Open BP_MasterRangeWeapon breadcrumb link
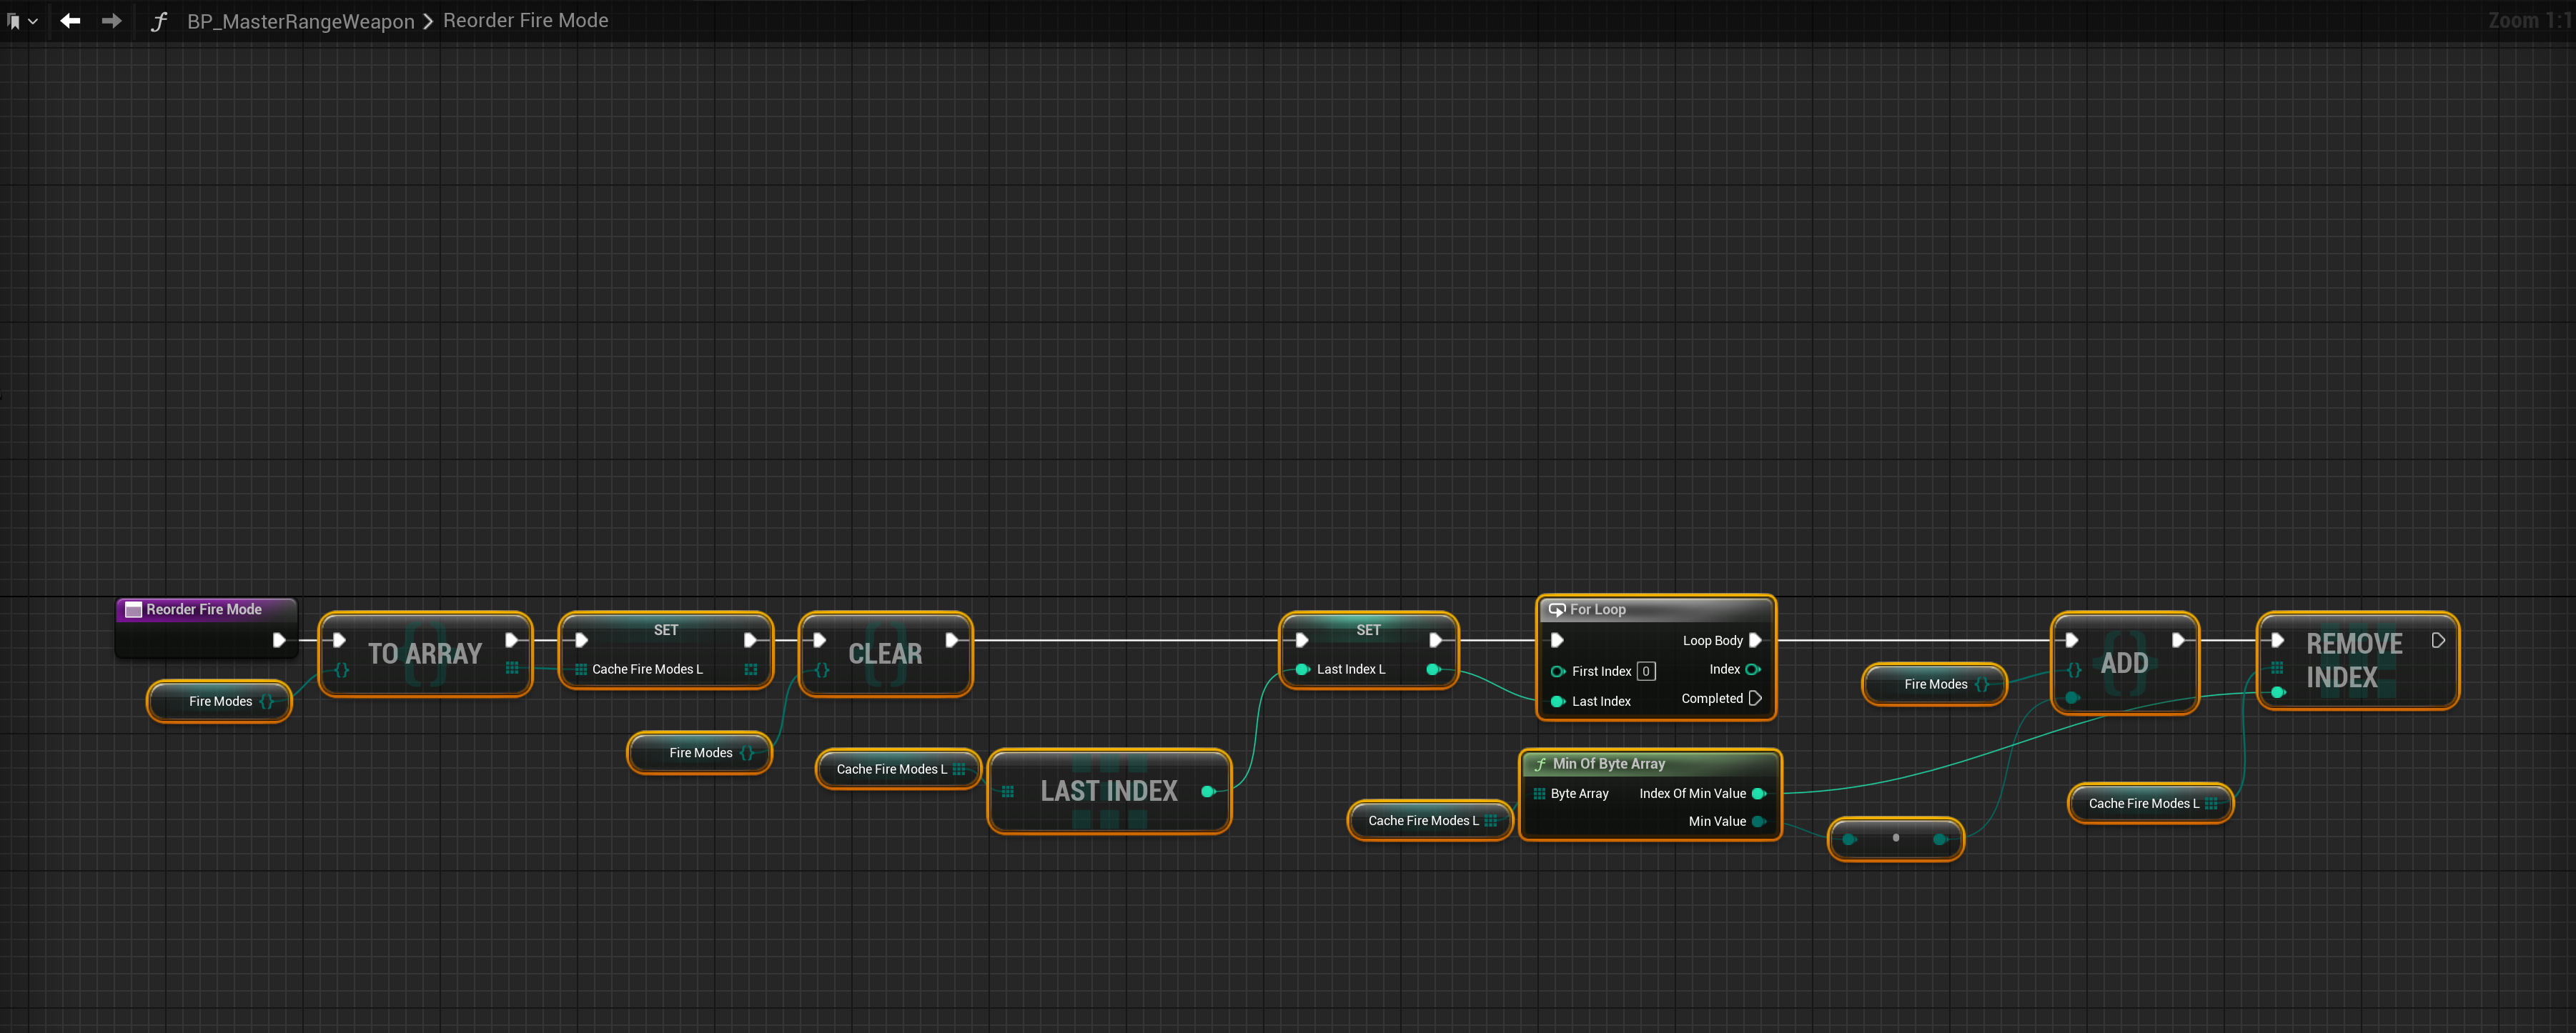Viewport: 2576px width, 1033px height. [x=300, y=21]
